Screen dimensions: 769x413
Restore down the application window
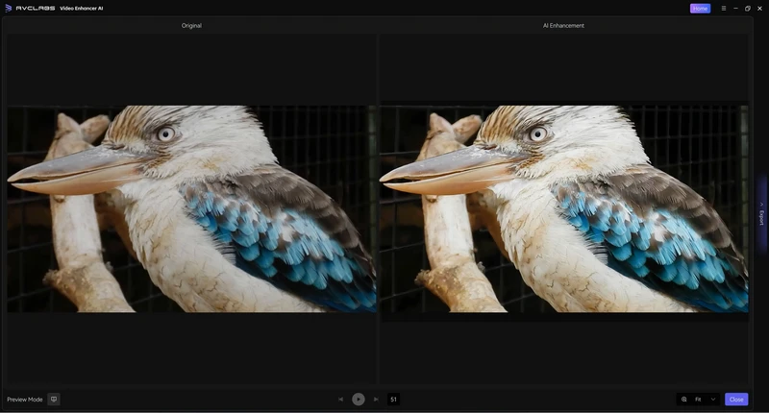click(748, 9)
